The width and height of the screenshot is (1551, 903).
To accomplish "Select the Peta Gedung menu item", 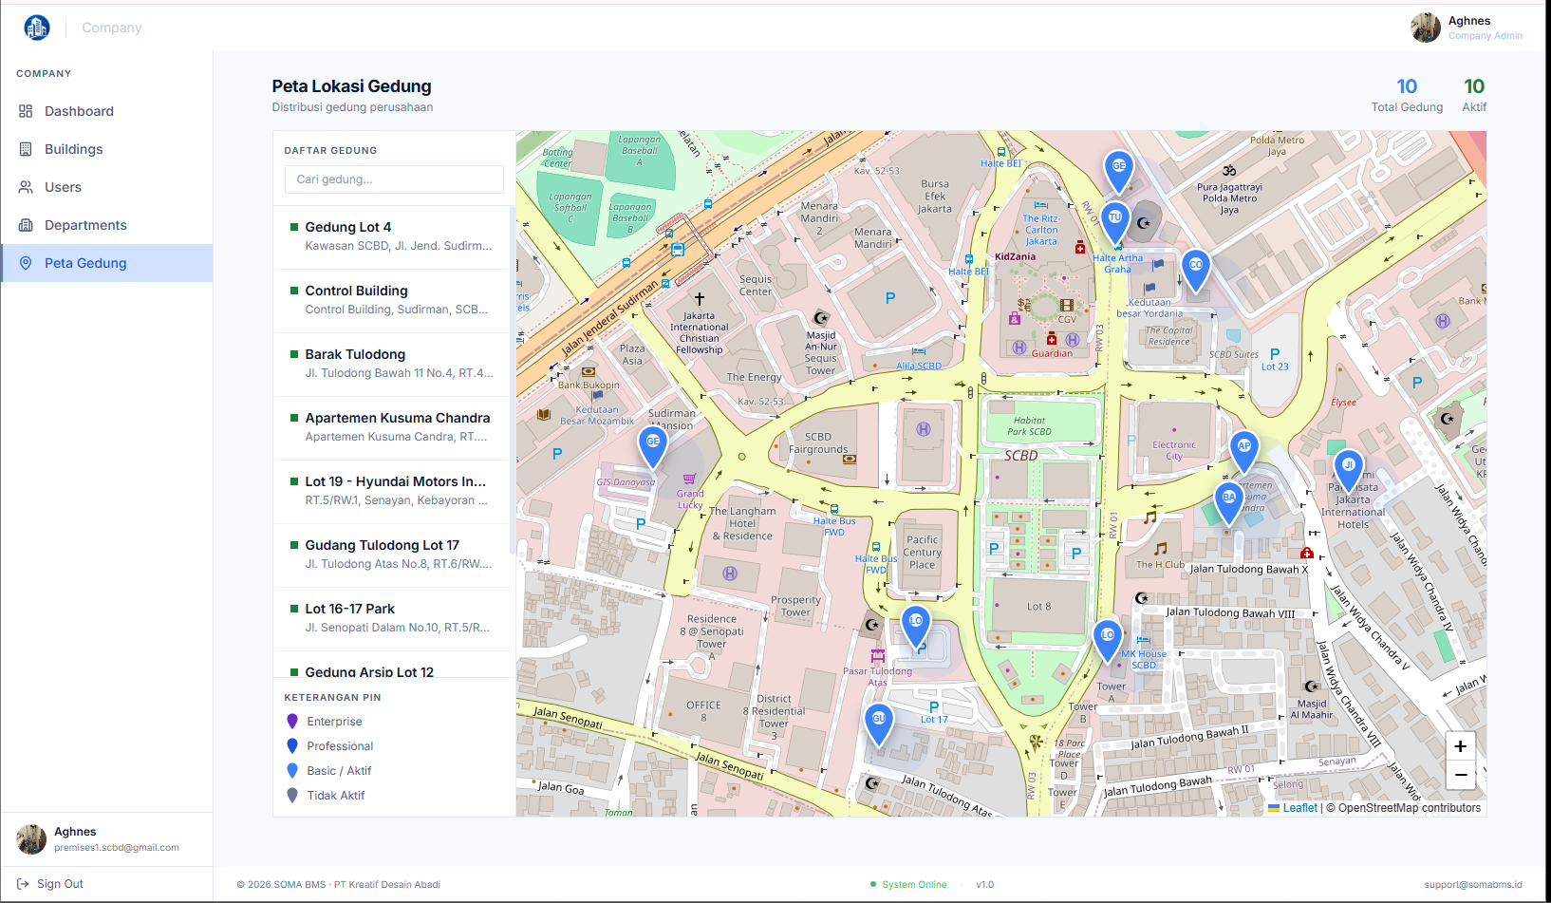I will [106, 263].
